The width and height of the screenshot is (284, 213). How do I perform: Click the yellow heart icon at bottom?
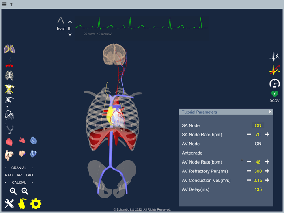(x=22, y=204)
